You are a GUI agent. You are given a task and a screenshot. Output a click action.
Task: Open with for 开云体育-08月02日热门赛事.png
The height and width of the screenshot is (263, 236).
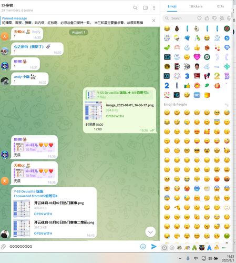(x=43, y=214)
